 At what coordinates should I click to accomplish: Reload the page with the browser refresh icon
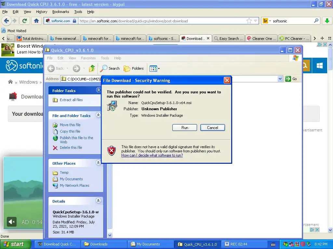pos(25,21)
